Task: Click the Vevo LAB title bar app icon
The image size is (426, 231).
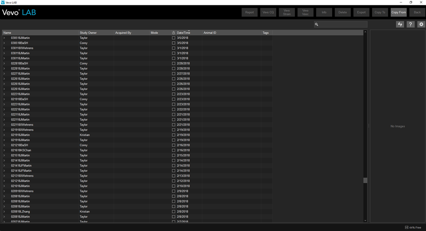Action: (x=3, y=2)
